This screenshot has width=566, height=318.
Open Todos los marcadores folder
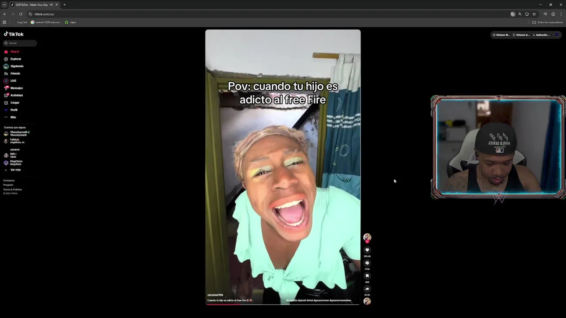(x=547, y=22)
